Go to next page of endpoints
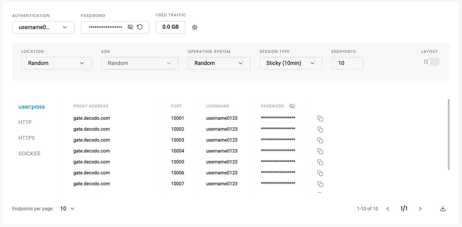 (420, 209)
